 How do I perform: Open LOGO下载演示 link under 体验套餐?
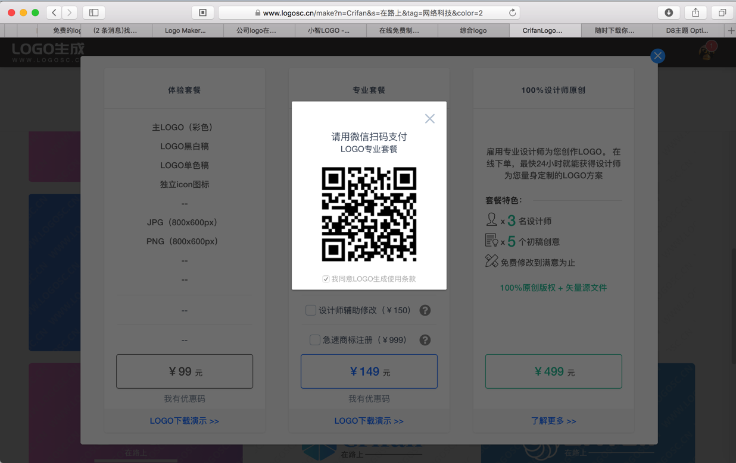pos(185,421)
